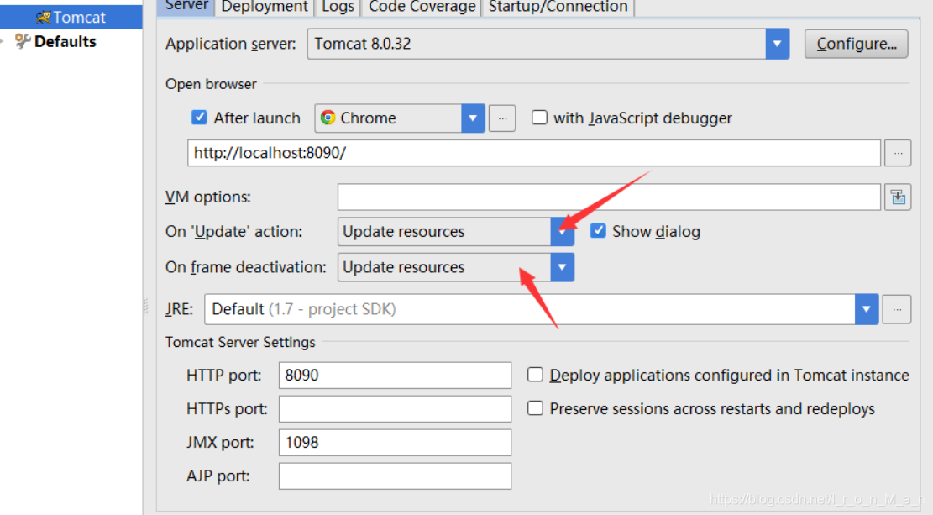Open On 'Update' action dropdown
This screenshot has height=515, width=933.
point(562,232)
